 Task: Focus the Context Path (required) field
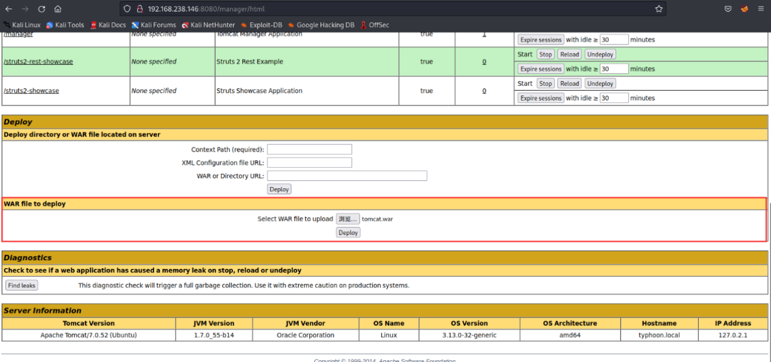pos(310,149)
